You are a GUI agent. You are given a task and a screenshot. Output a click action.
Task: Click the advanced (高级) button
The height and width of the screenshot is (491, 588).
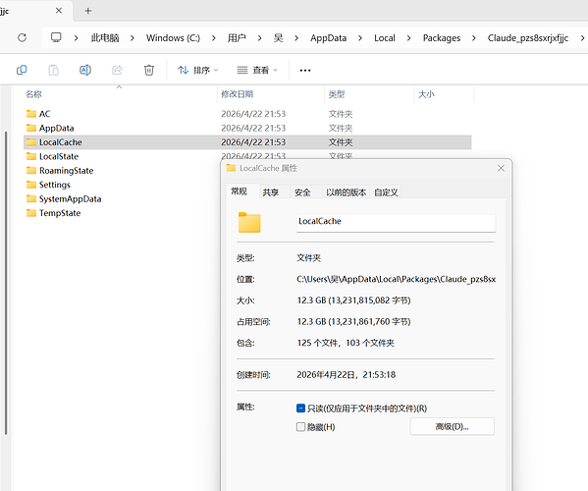[452, 426]
